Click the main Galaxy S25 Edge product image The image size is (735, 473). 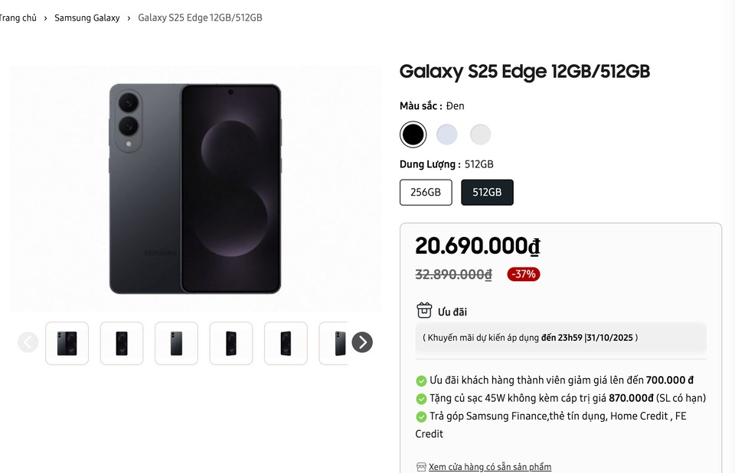click(195, 189)
